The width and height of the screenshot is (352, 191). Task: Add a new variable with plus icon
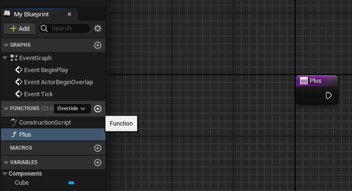click(98, 163)
